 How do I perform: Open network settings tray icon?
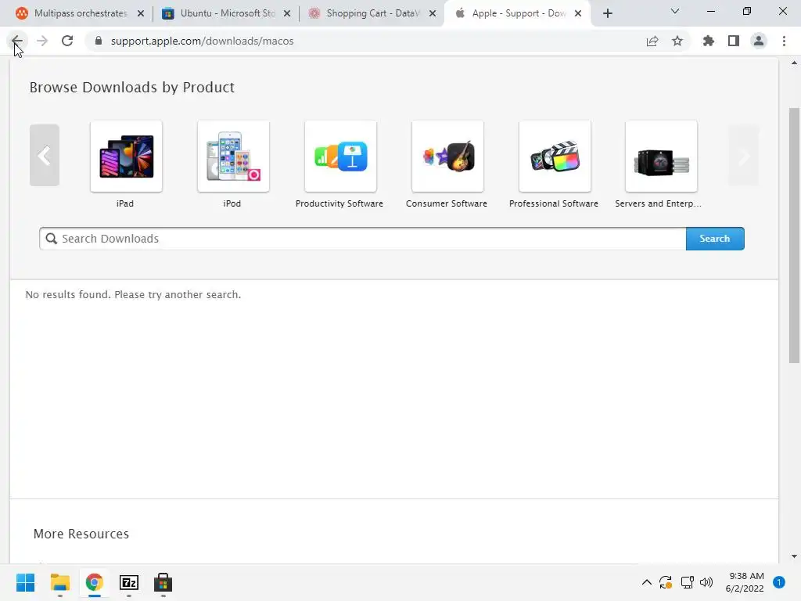[x=687, y=582]
